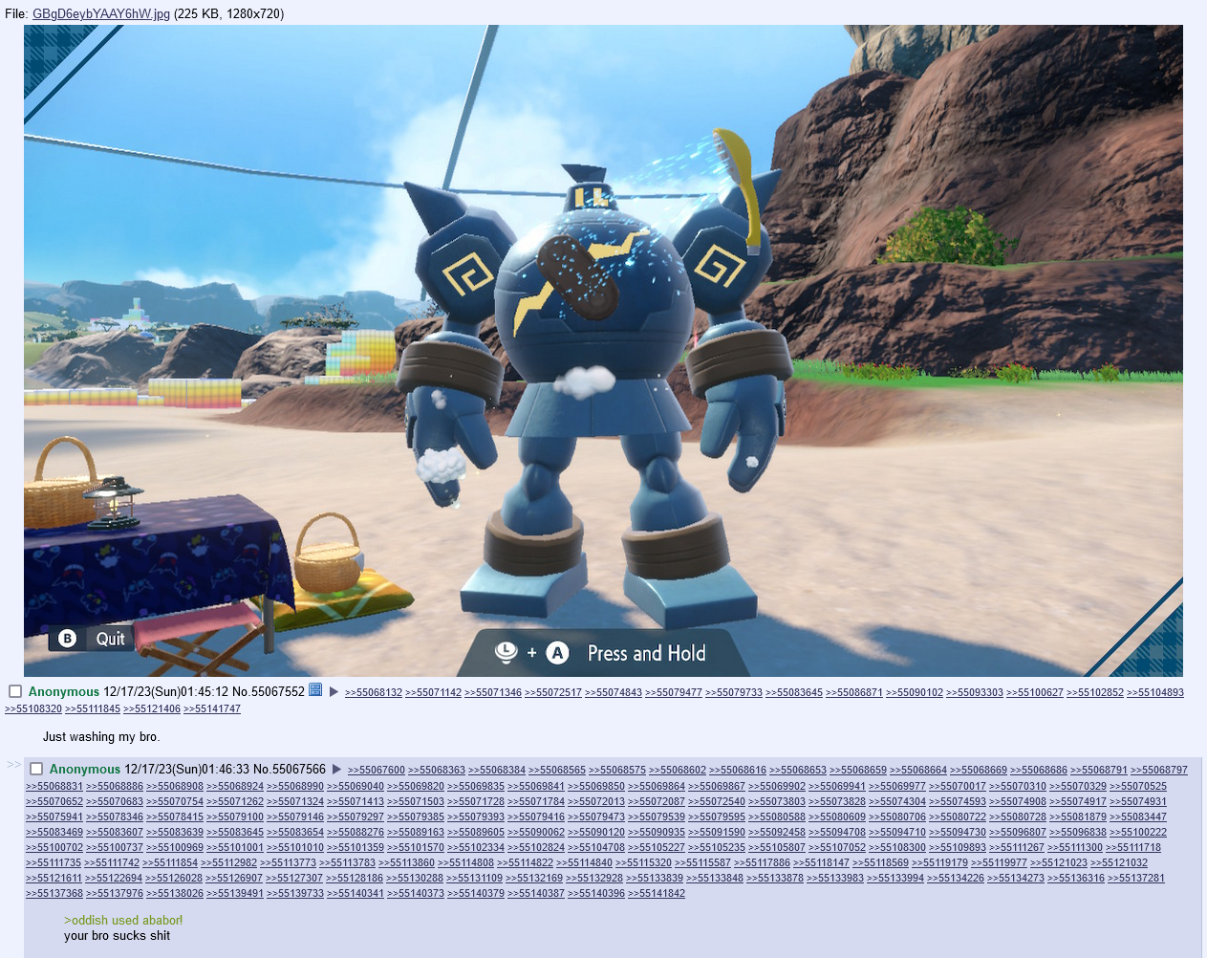Follow backlink >>55141747
The height and width of the screenshot is (958, 1207).
coord(212,708)
